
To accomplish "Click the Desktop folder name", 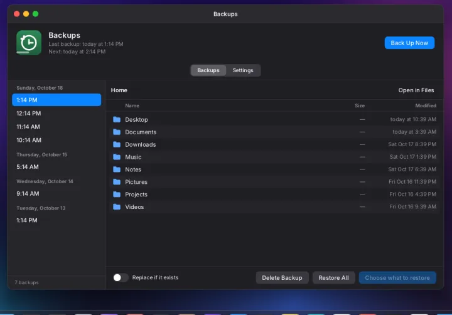I will click(x=136, y=120).
